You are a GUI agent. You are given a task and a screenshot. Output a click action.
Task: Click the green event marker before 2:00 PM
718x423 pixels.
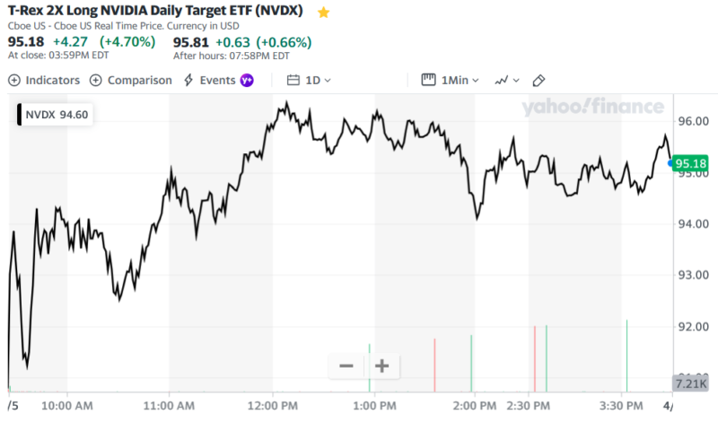471,363
